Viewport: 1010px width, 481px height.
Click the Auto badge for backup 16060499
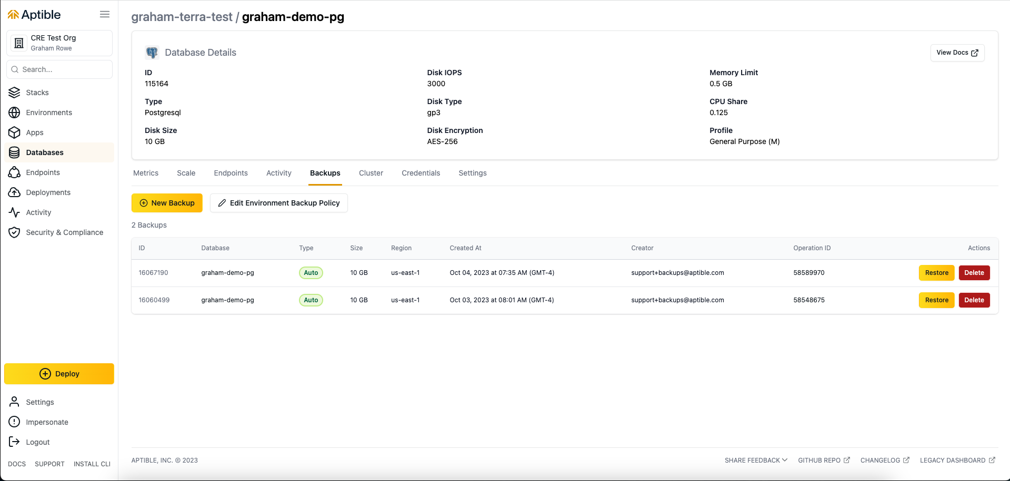[311, 300]
